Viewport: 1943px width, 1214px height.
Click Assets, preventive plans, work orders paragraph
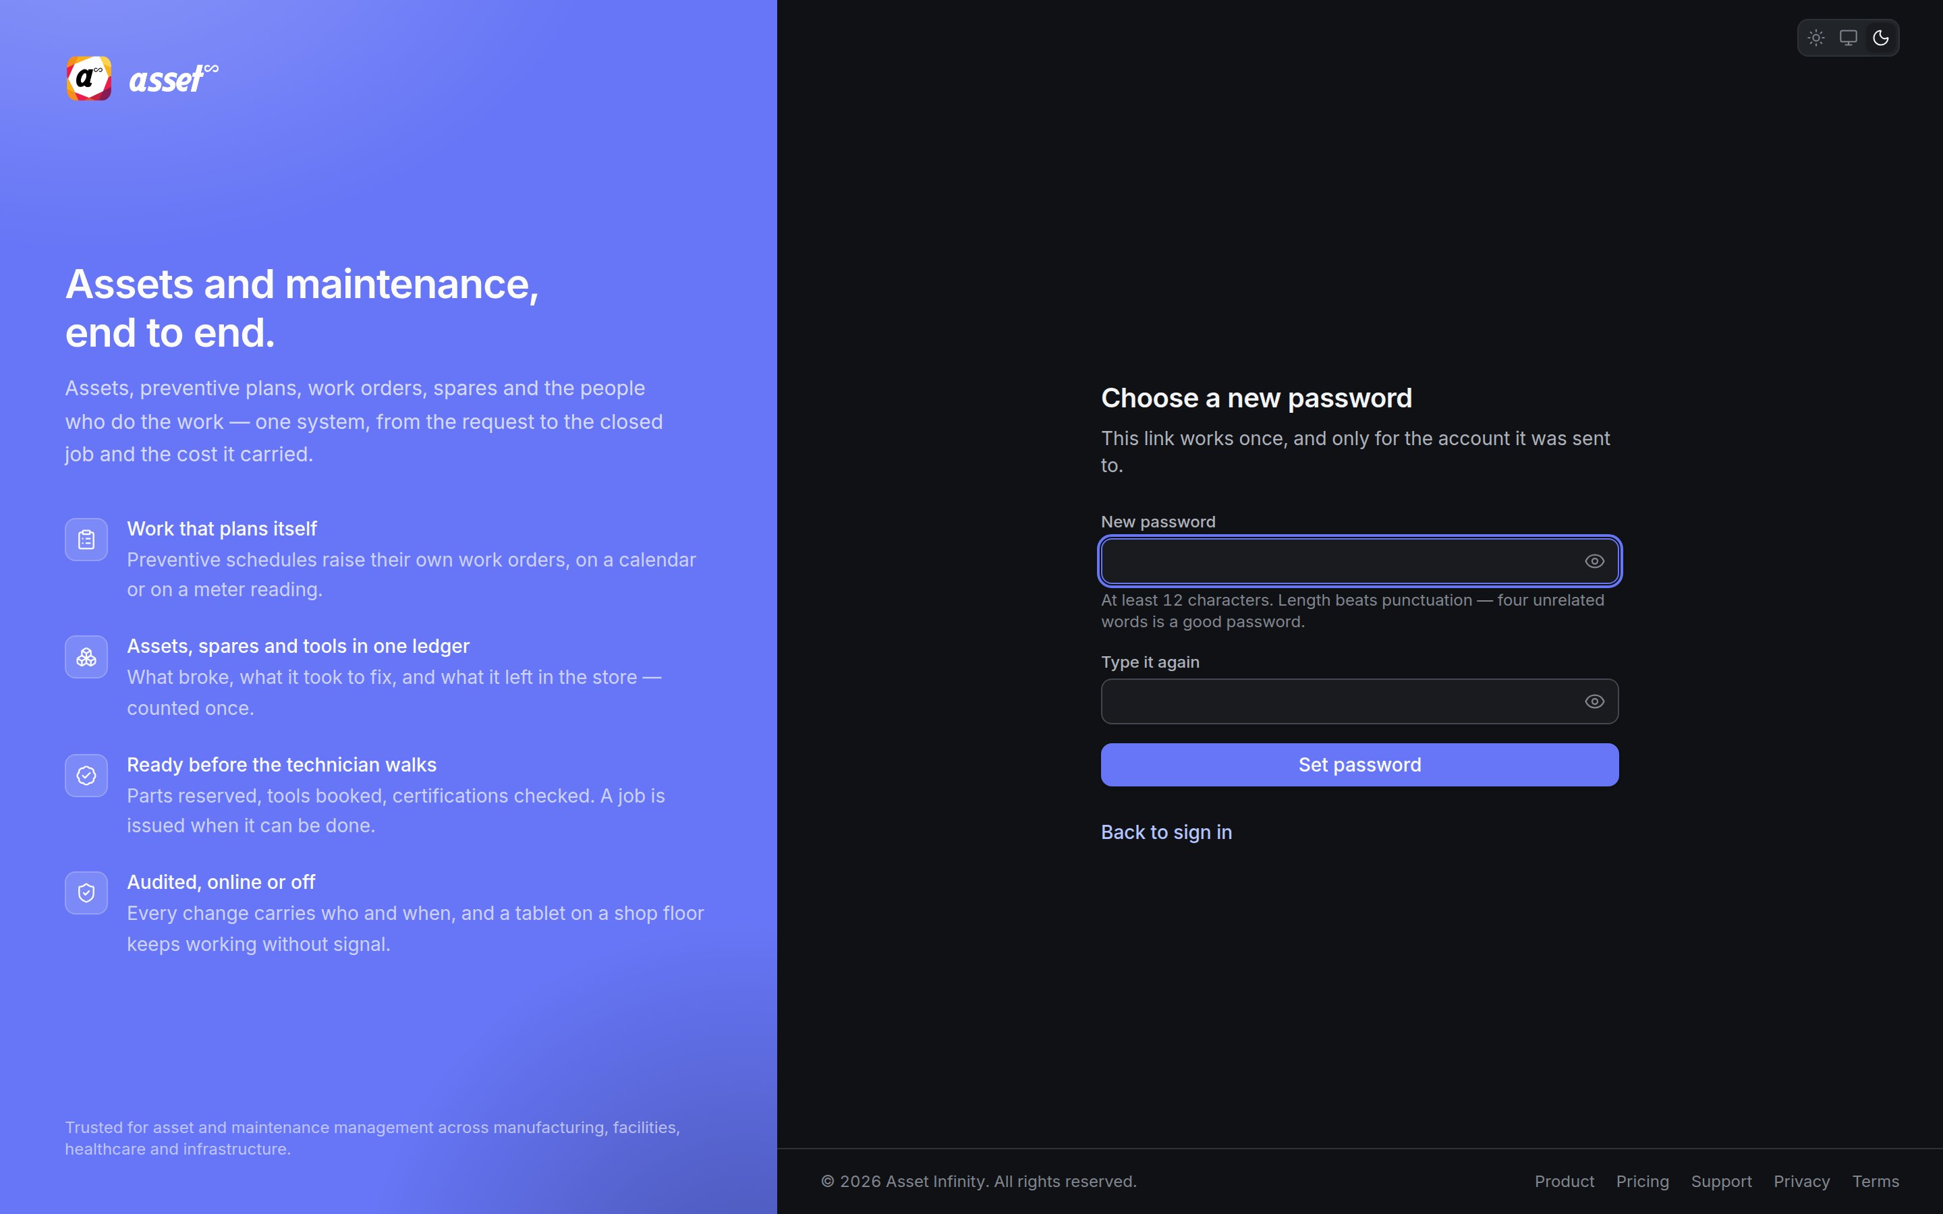tap(364, 422)
